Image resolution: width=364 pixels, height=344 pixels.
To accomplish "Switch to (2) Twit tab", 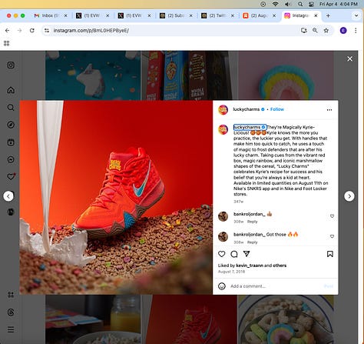I will click(218, 15).
